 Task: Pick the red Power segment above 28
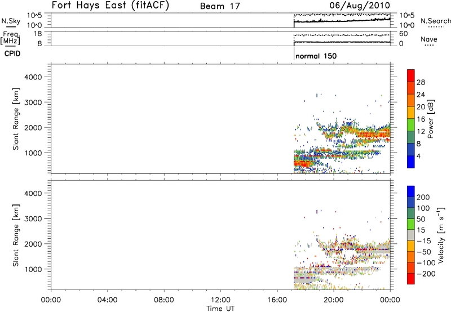click(x=411, y=75)
